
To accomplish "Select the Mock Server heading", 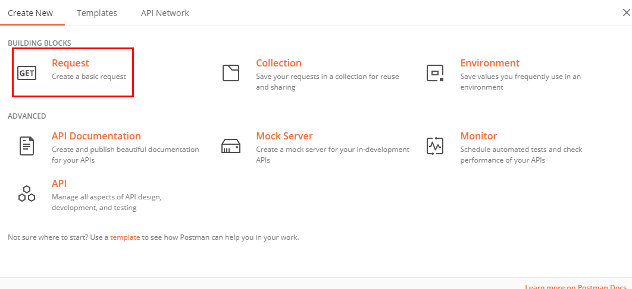I will [284, 136].
